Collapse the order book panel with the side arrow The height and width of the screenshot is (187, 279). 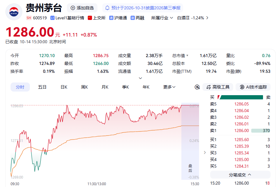pos(205,153)
